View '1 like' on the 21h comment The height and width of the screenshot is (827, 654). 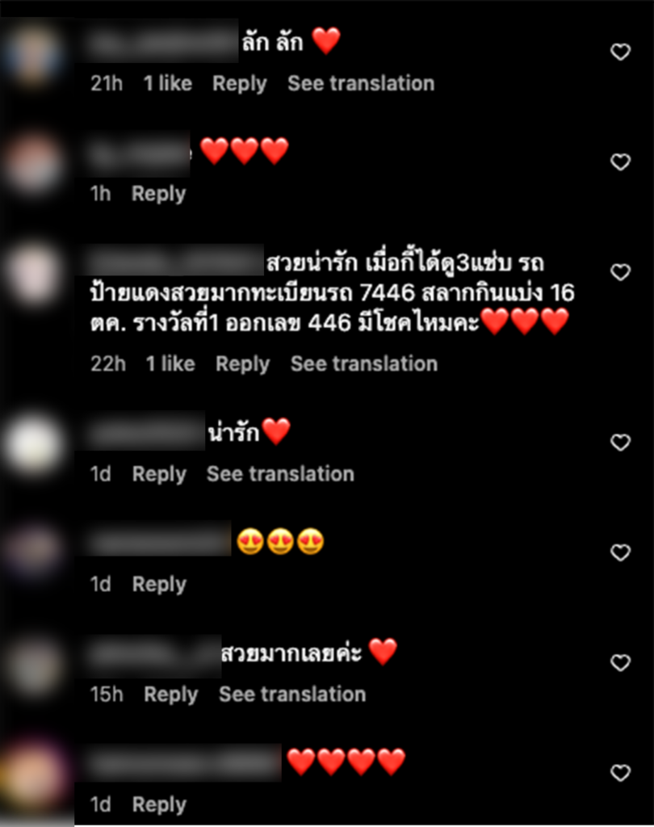pyautogui.click(x=168, y=83)
